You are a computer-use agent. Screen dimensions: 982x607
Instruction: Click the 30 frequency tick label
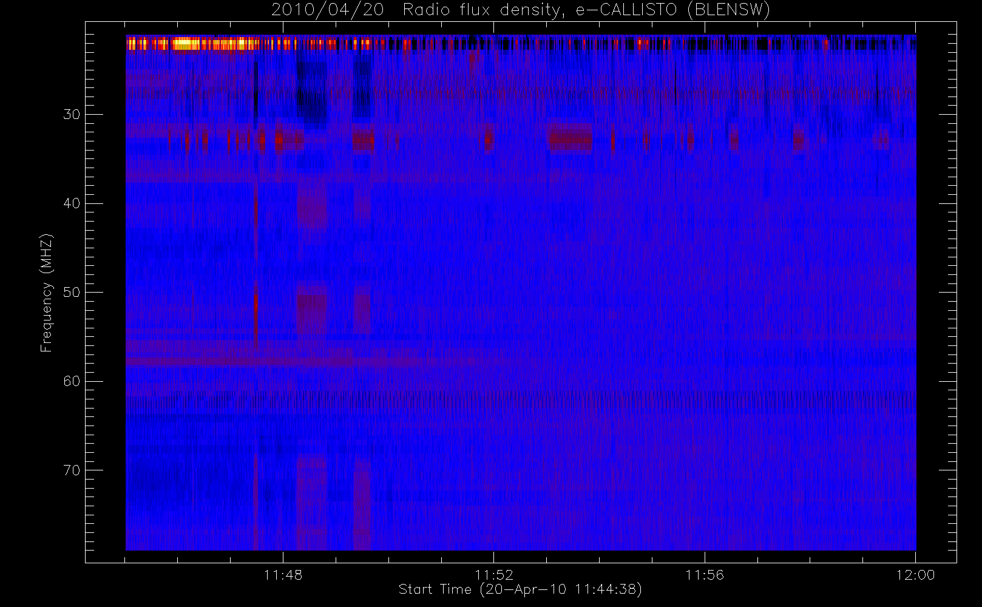pyautogui.click(x=72, y=114)
